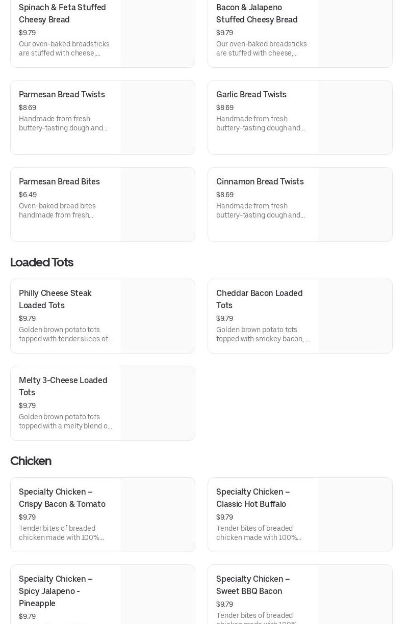Select Specialty Chicken – Spicy Jalapeno - Pineapple
Screen dimensions: 410x624
[x=56, y=591]
